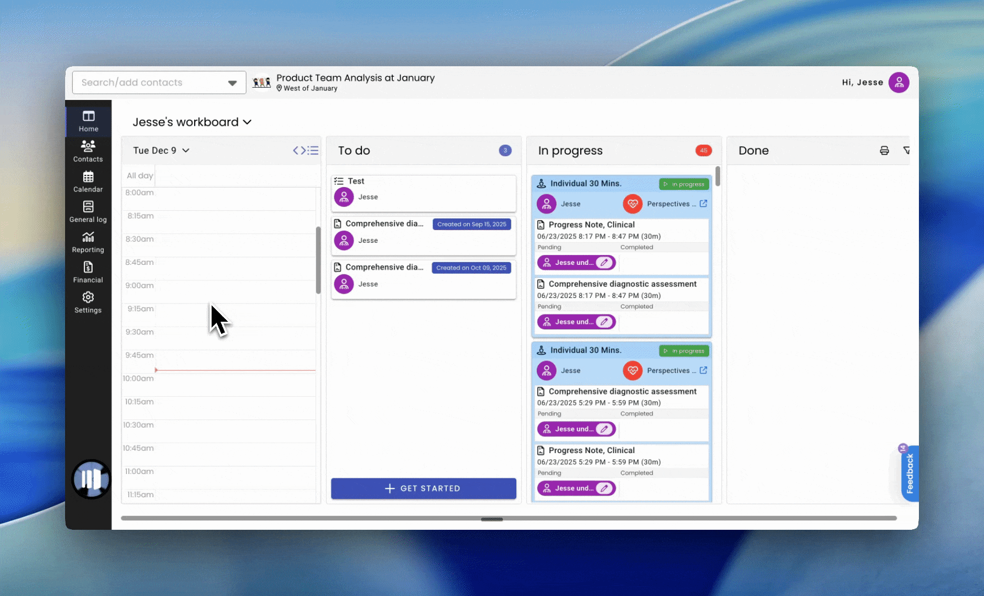Expand the Search/add contacts dropdown arrow
The width and height of the screenshot is (984, 596).
click(x=232, y=83)
